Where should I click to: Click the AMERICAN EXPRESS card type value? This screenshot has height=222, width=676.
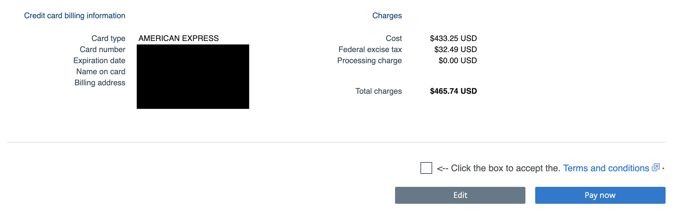(x=179, y=38)
